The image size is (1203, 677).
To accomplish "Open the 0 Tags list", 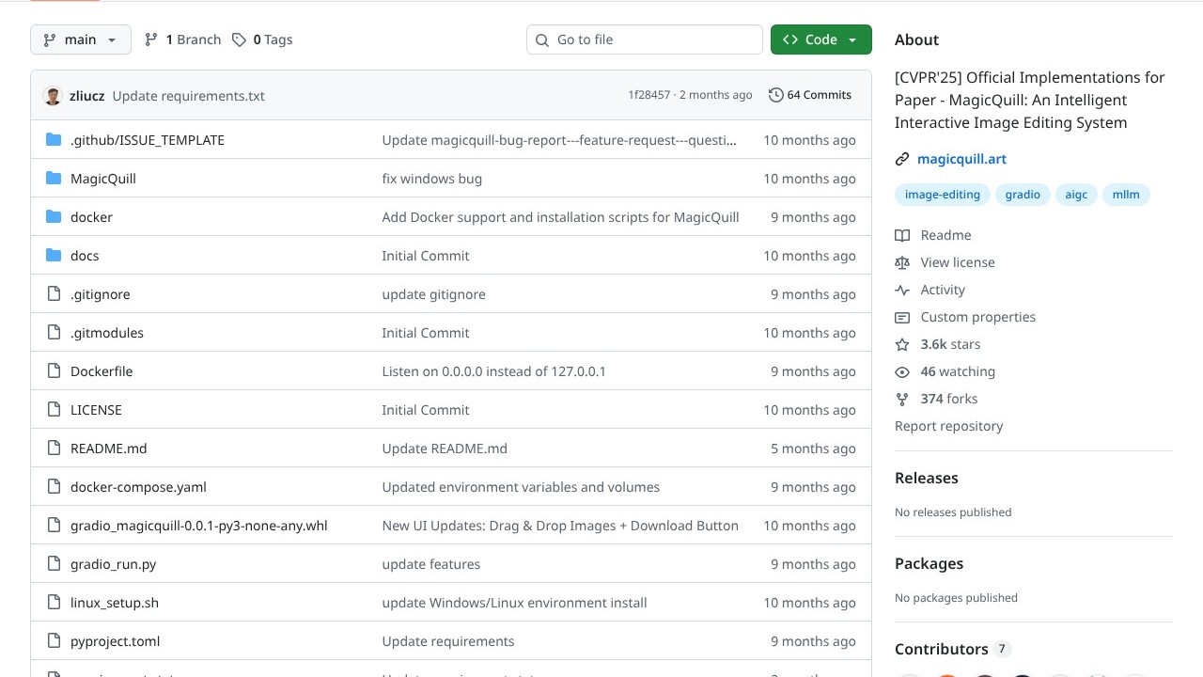I will click(262, 39).
